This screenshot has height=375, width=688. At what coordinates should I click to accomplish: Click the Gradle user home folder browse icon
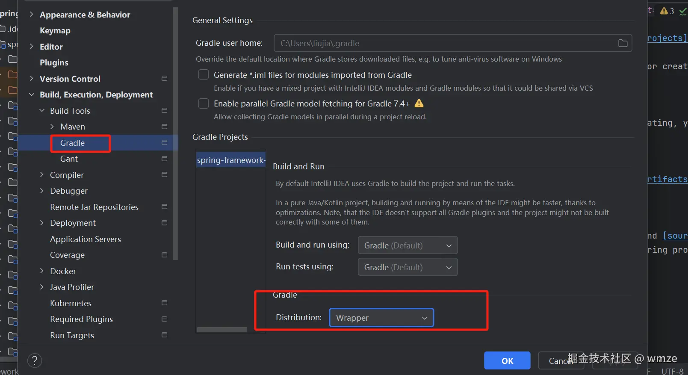click(x=623, y=43)
